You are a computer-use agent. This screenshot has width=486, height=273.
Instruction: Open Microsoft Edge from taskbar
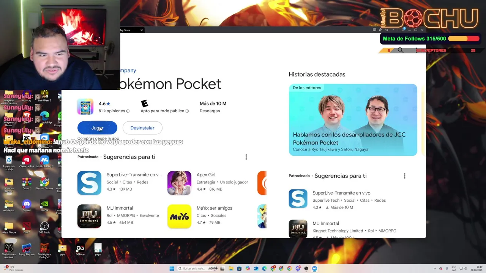pyautogui.click(x=264, y=268)
